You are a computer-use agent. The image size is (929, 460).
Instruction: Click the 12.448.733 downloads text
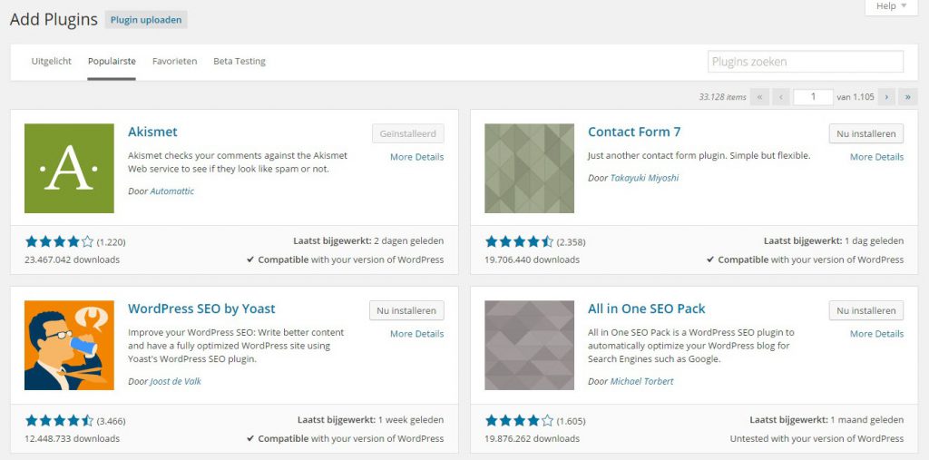click(x=73, y=439)
